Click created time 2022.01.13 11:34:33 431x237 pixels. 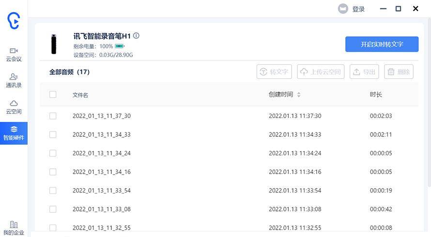coord(295,134)
